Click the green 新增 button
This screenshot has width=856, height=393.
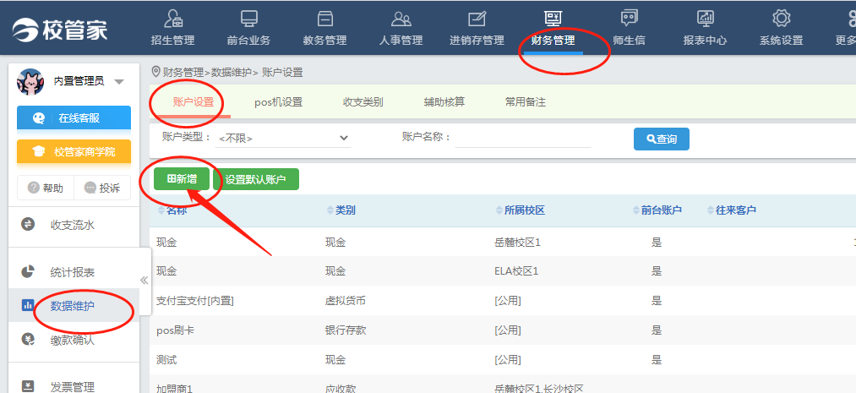click(x=181, y=179)
